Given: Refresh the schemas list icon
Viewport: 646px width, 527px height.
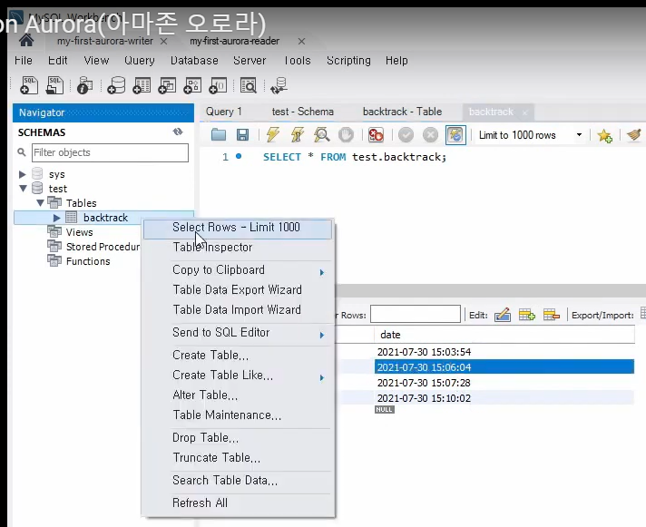Looking at the screenshot, I should tap(178, 132).
